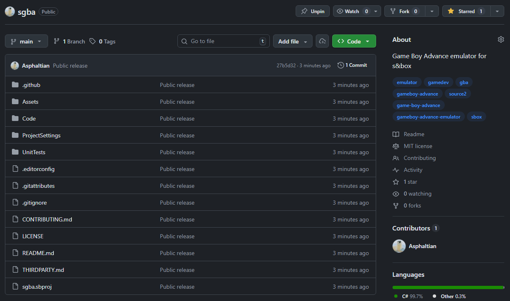Click the About settings gear icon
The image size is (510, 301).
501,40
